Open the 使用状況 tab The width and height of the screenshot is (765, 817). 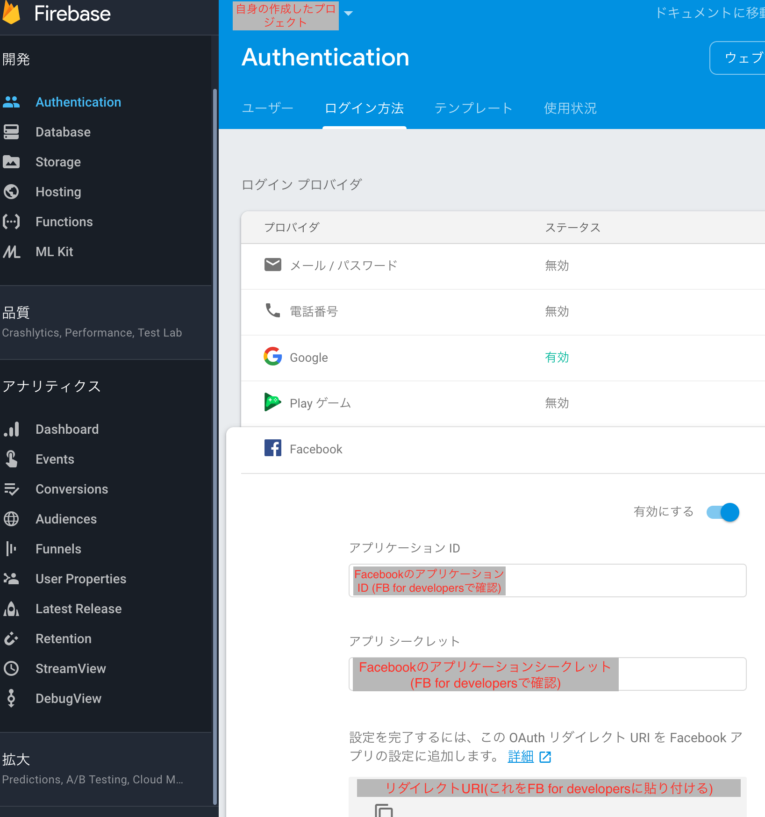point(571,108)
